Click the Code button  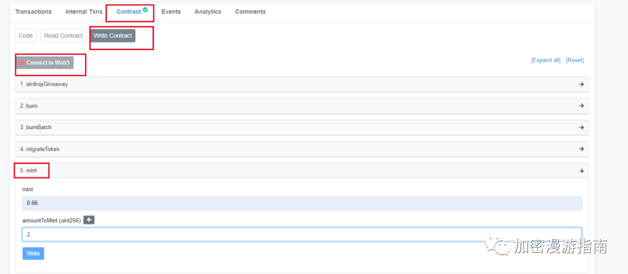[26, 35]
